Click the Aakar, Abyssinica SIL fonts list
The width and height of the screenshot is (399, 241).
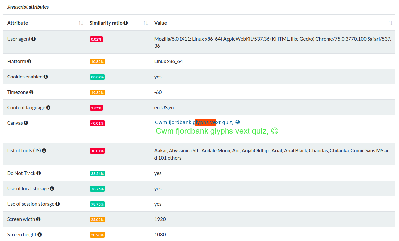pos(272,154)
